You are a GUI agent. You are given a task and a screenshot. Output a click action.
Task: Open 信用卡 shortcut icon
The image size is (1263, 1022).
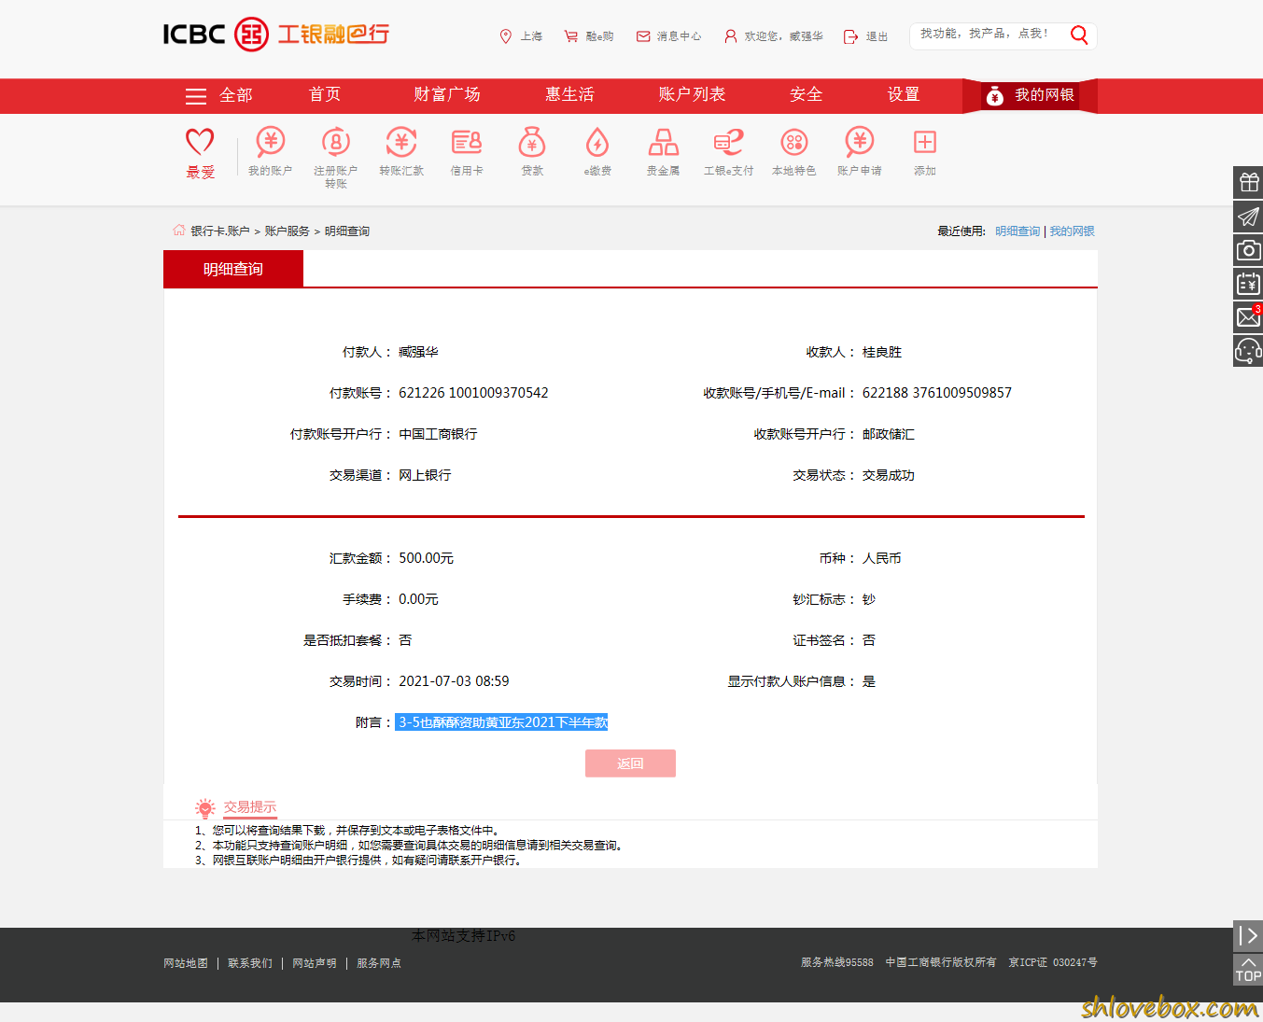tap(467, 142)
